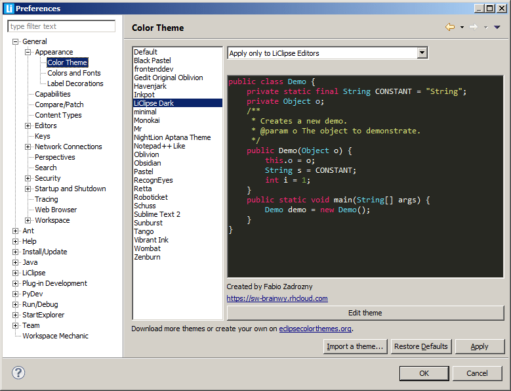Viewport: 511px width, 391px height.
Task: Open the sw-brainwy.rhcloud.com link
Action: click(x=277, y=298)
